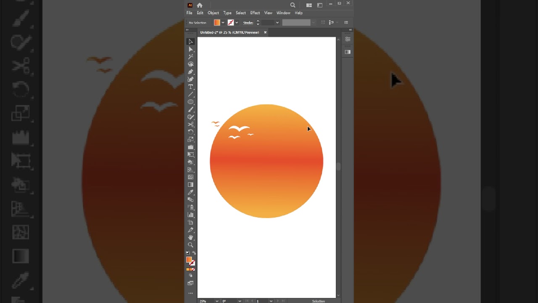Open the align options icon
This screenshot has width=538, height=303.
pos(331,23)
